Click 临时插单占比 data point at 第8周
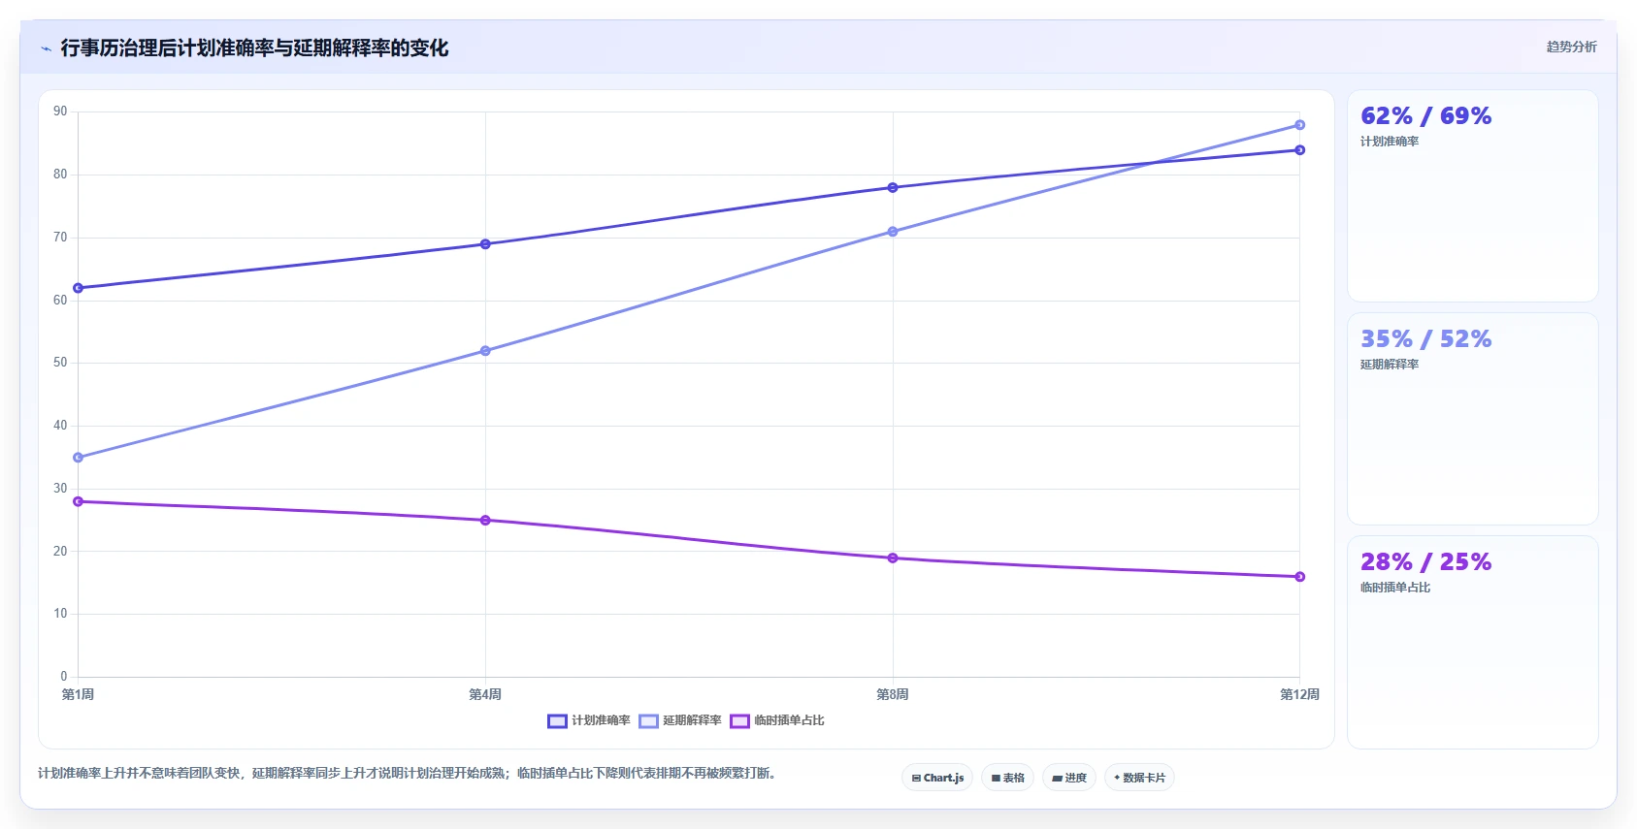Image resolution: width=1637 pixels, height=829 pixels. coord(893,558)
